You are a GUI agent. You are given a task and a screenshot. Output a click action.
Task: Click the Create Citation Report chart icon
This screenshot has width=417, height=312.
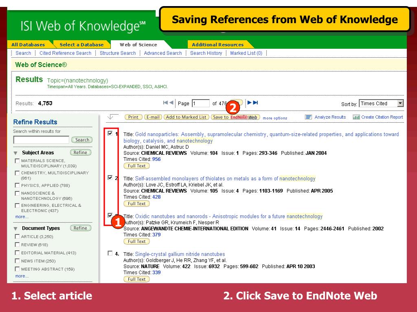point(356,117)
